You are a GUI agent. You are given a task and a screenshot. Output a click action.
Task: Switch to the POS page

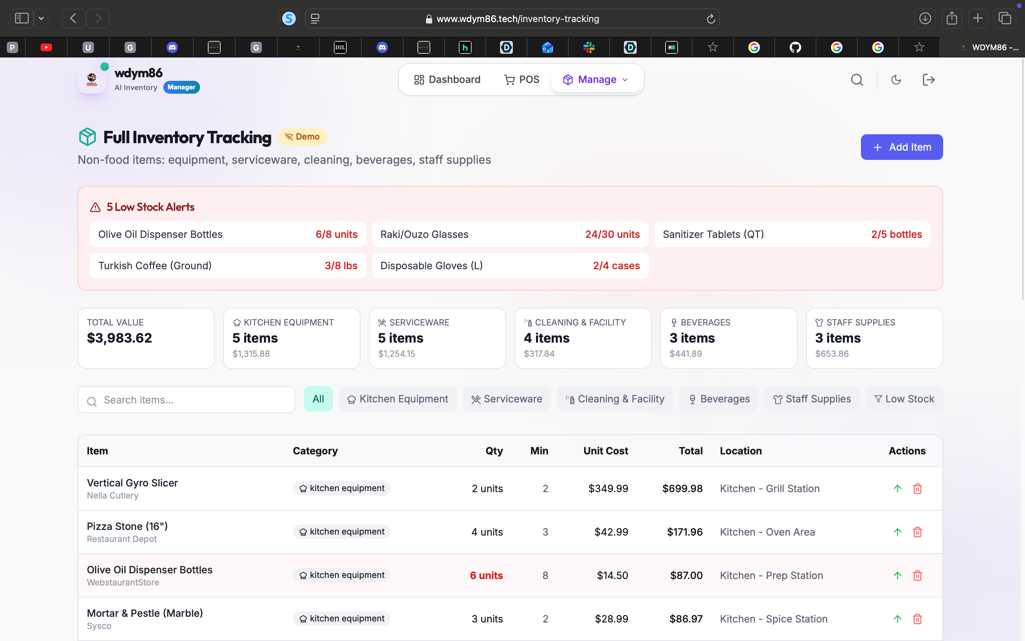point(522,80)
